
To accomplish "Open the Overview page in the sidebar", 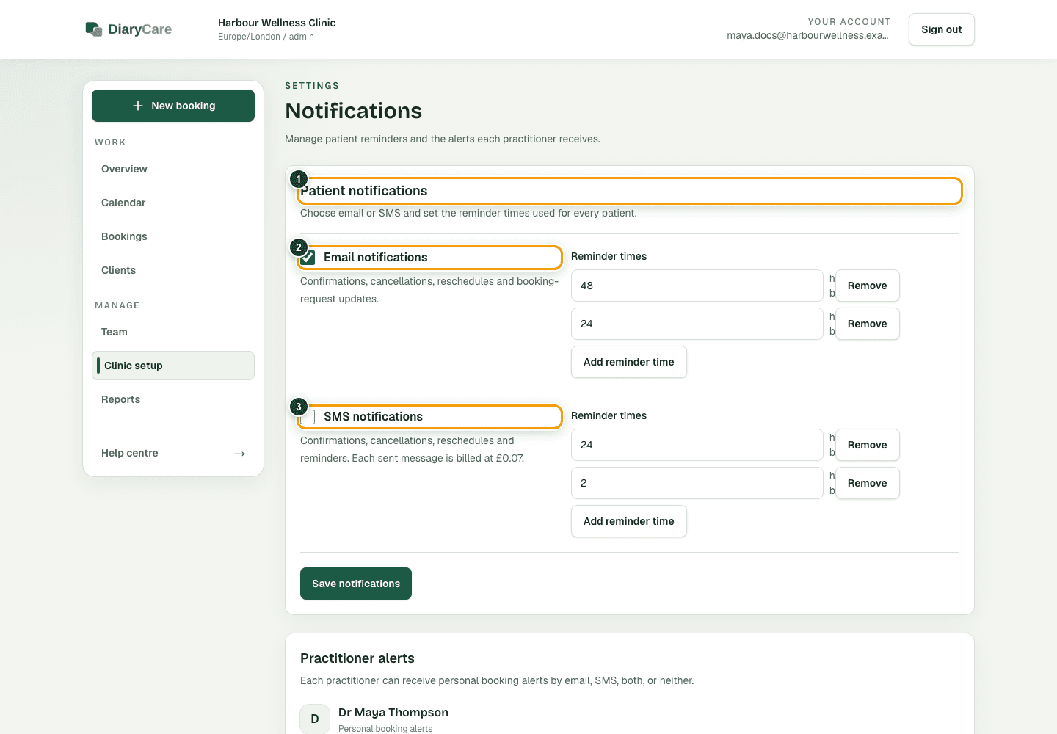I will click(x=173, y=169).
